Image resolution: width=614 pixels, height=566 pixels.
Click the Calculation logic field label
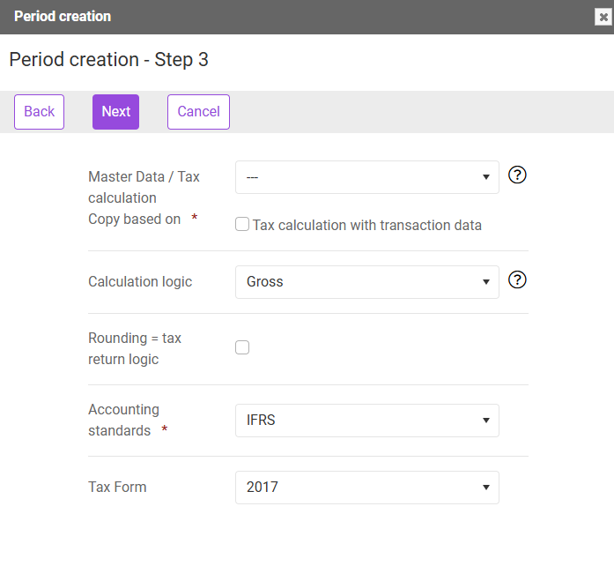click(x=140, y=281)
